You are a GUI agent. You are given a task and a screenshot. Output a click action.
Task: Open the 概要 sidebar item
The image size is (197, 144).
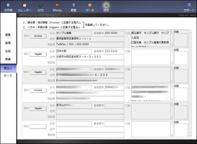tap(8, 35)
